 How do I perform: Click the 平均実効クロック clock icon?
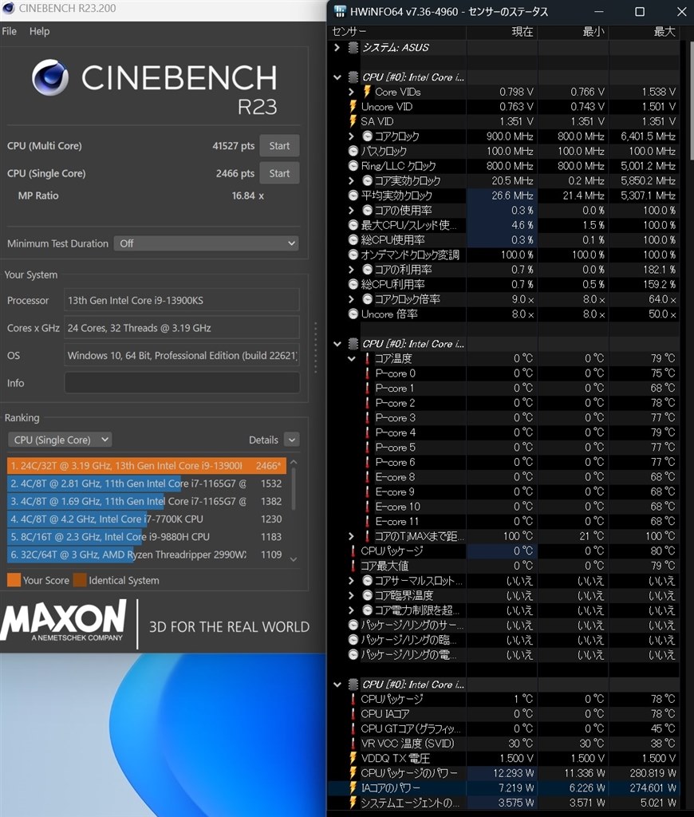[x=353, y=195]
